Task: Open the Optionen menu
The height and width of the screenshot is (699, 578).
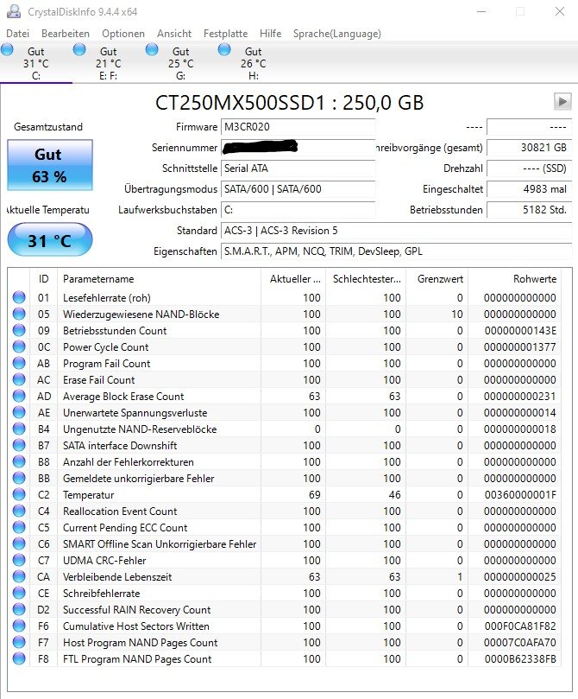Action: [x=123, y=34]
